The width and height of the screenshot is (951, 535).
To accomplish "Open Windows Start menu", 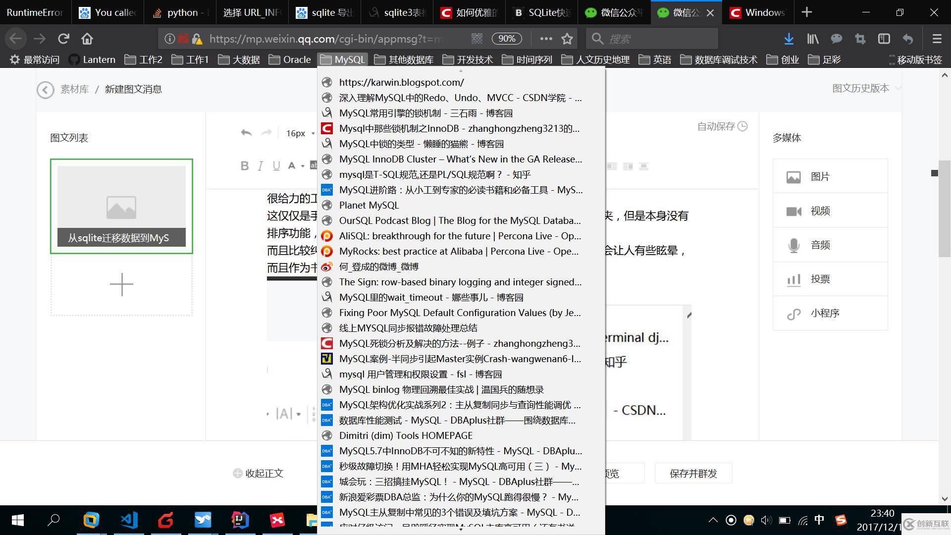I will pyautogui.click(x=17, y=520).
